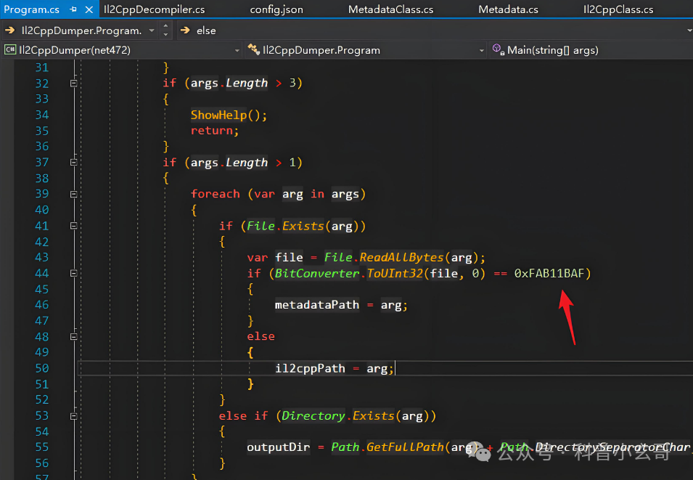Viewport: 693px width, 480px height.
Task: Pin the Program.cs tab
Action: tap(72, 9)
